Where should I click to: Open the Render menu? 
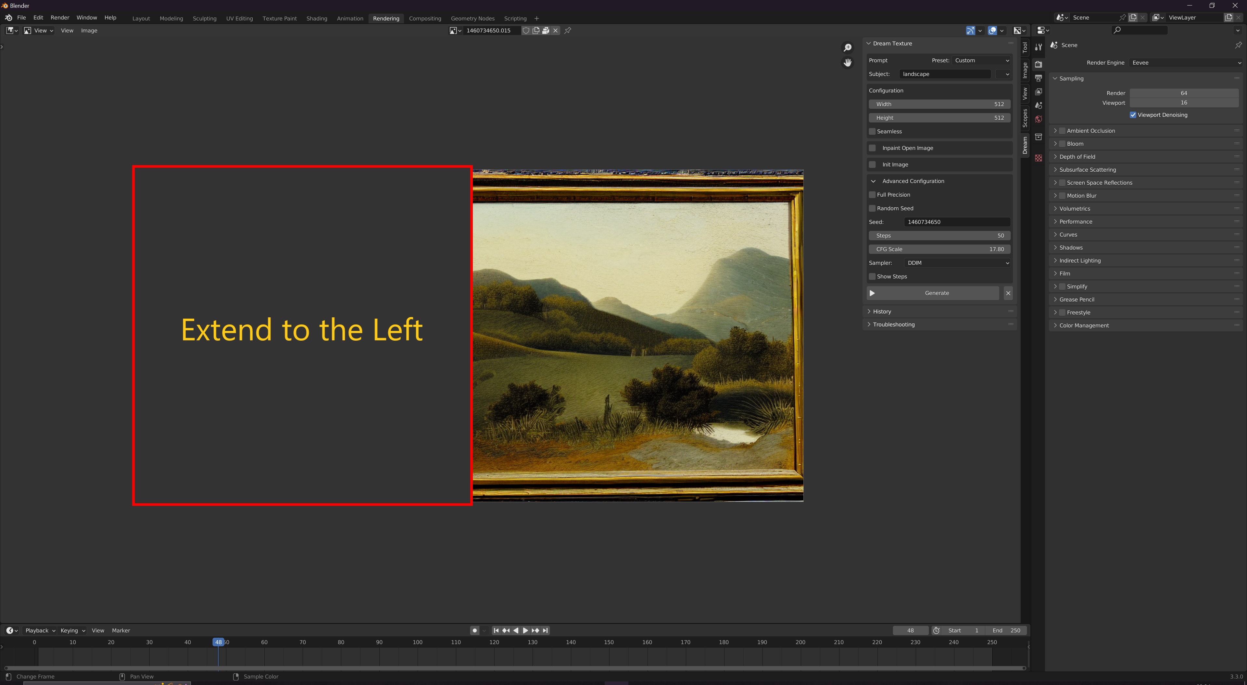click(x=60, y=18)
